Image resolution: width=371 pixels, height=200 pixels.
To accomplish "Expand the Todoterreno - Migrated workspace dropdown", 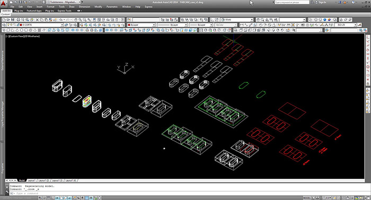I will coord(79,2).
